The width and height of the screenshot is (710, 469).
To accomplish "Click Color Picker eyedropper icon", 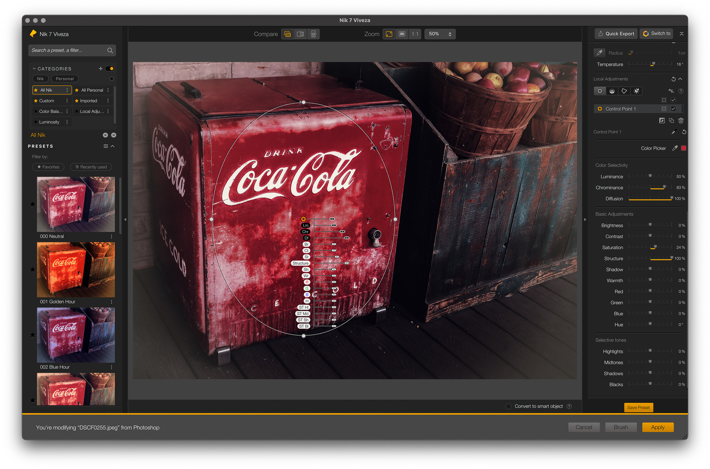I will click(675, 148).
